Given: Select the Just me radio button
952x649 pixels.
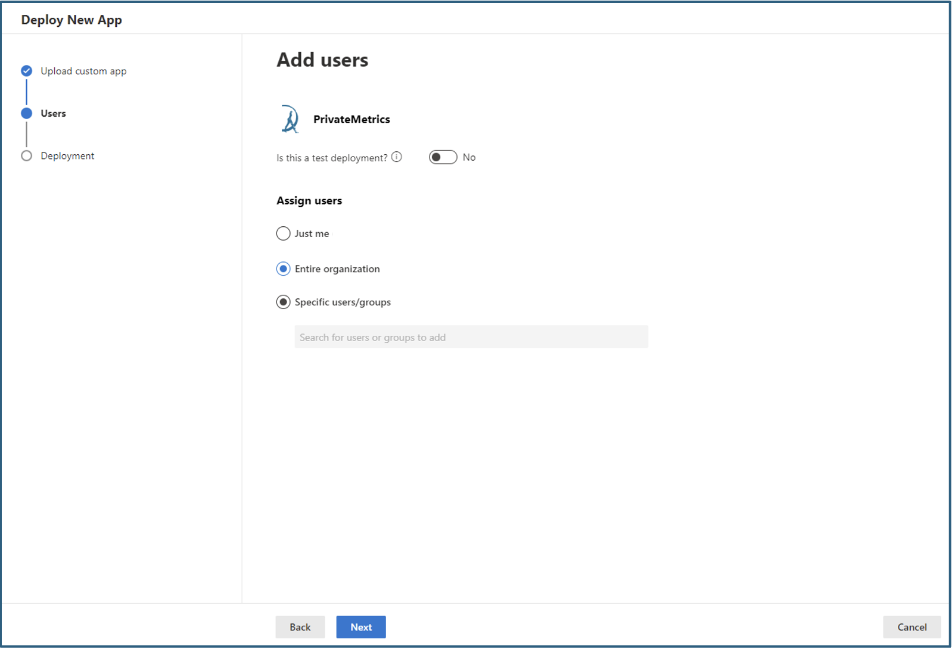Looking at the screenshot, I should pos(284,233).
